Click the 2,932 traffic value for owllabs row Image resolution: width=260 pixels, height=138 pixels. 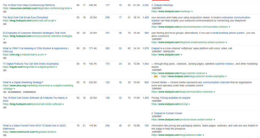click(x=145, y=5)
